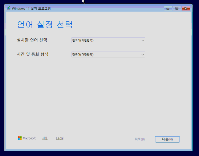
Task: Click the Windows 11 설치 프로그램 title text
Action: (31, 9)
